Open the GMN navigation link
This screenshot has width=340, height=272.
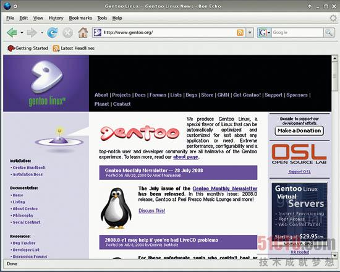pyautogui.click(x=223, y=95)
